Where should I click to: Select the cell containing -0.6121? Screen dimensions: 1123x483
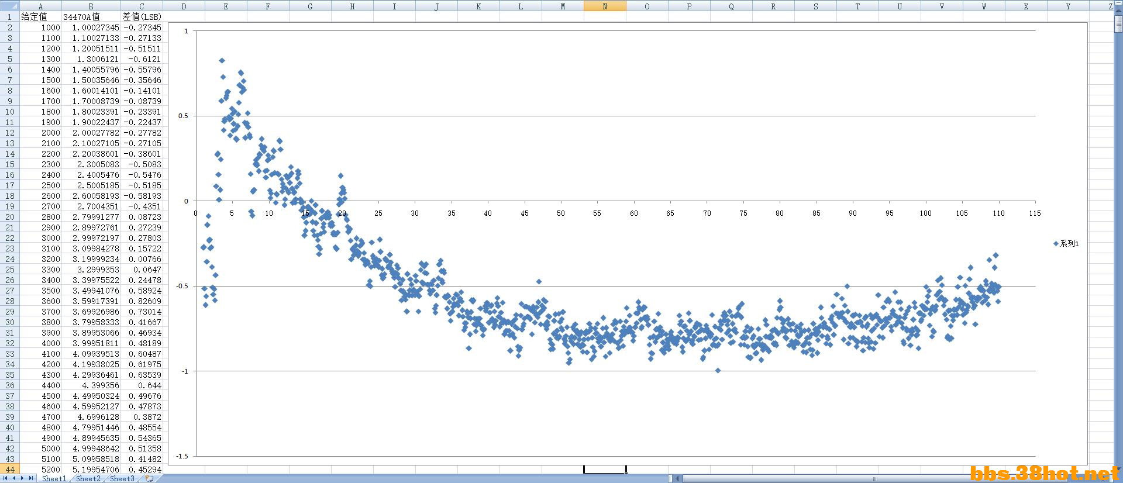142,58
